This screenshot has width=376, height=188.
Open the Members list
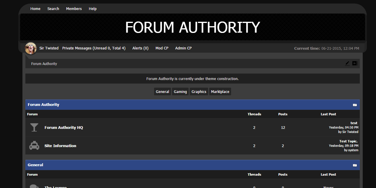[x=74, y=9]
